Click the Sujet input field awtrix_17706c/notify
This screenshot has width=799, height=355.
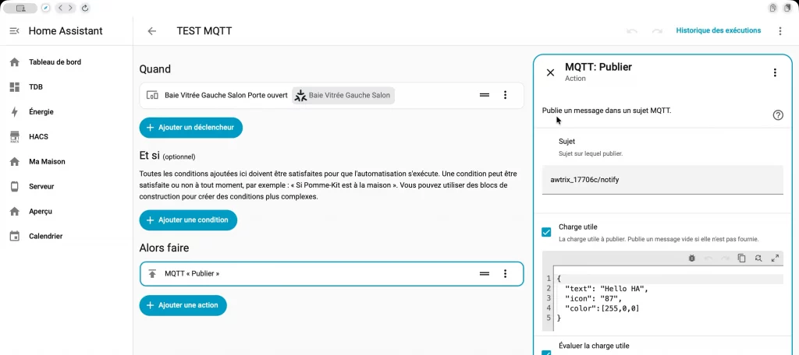pos(662,180)
